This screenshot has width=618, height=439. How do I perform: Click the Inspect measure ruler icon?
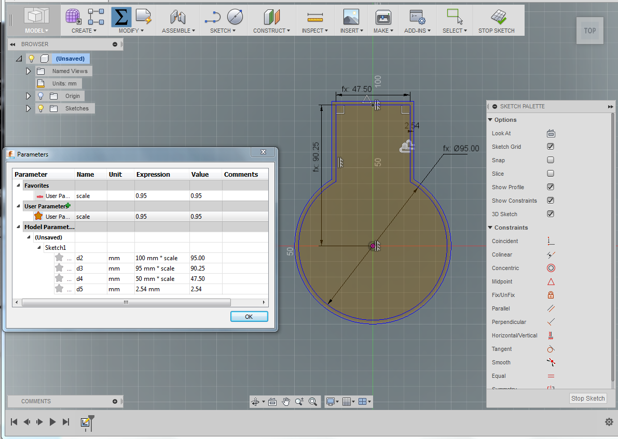pyautogui.click(x=314, y=17)
